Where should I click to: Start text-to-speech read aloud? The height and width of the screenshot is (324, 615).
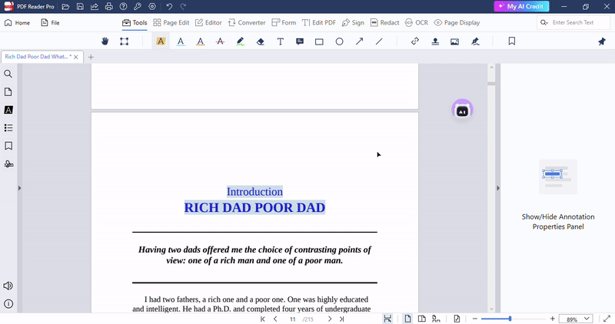[8, 286]
